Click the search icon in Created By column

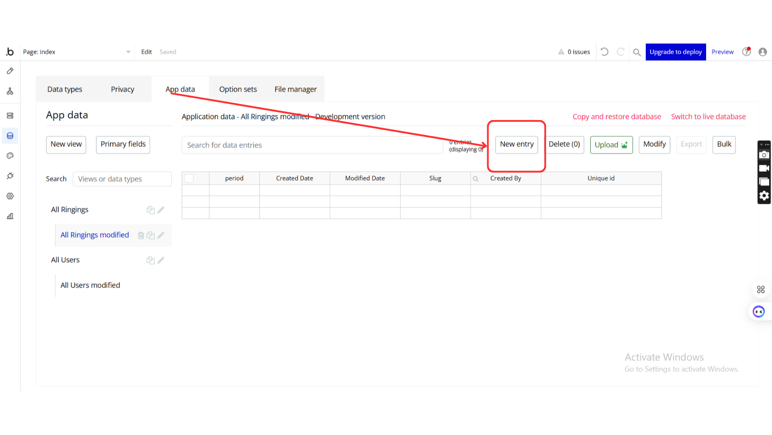[x=476, y=179]
